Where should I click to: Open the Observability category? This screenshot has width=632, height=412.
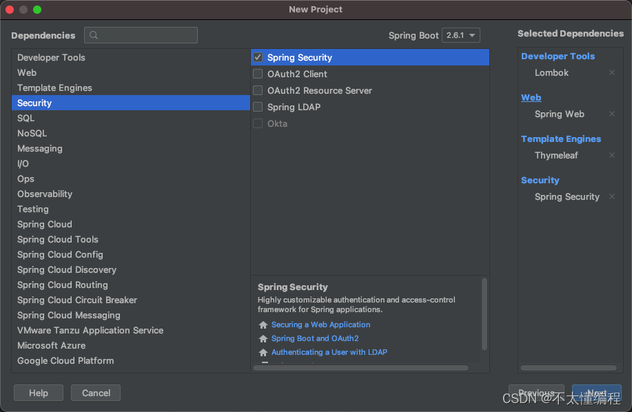[131, 194]
